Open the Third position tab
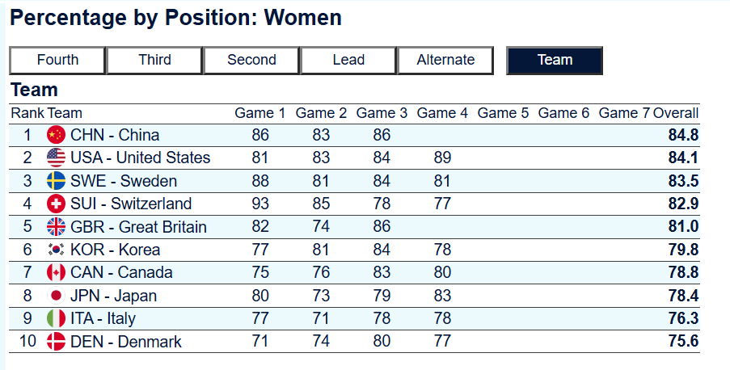 pyautogui.click(x=154, y=60)
